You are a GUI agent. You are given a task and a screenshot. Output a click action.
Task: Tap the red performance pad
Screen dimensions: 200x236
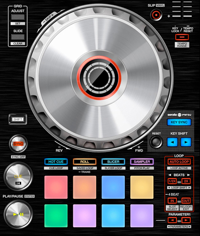pyautogui.click(x=56, y=187)
